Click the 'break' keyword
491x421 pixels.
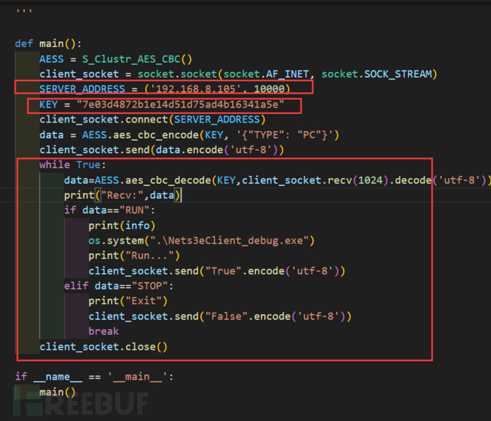click(104, 331)
